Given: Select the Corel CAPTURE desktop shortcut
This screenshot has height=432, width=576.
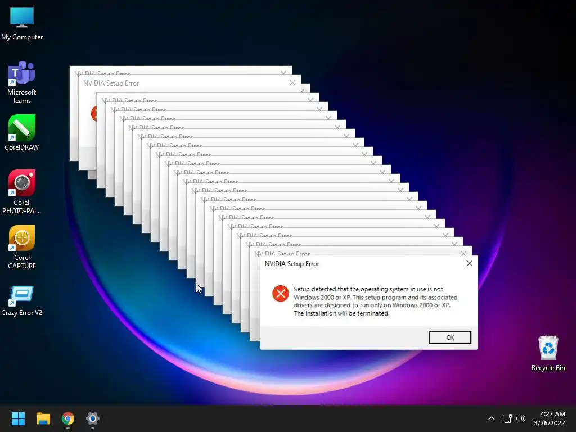Looking at the screenshot, I should (22, 247).
